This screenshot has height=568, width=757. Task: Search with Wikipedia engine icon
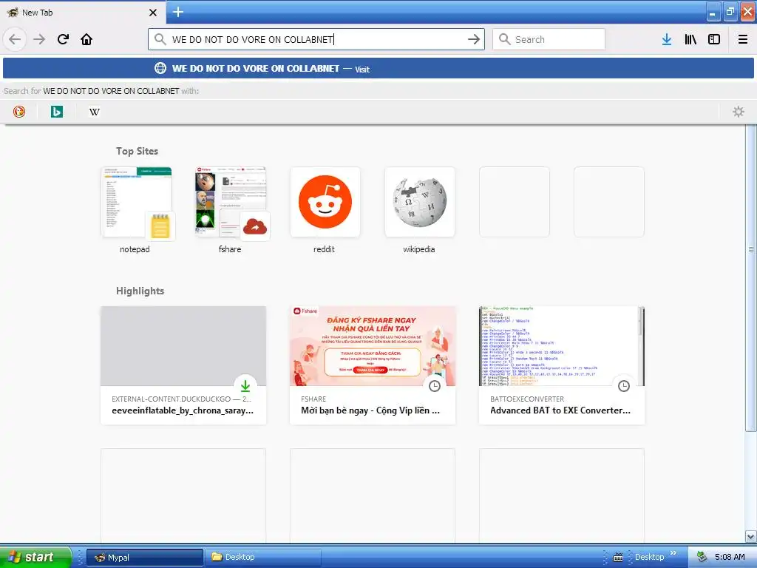point(95,112)
